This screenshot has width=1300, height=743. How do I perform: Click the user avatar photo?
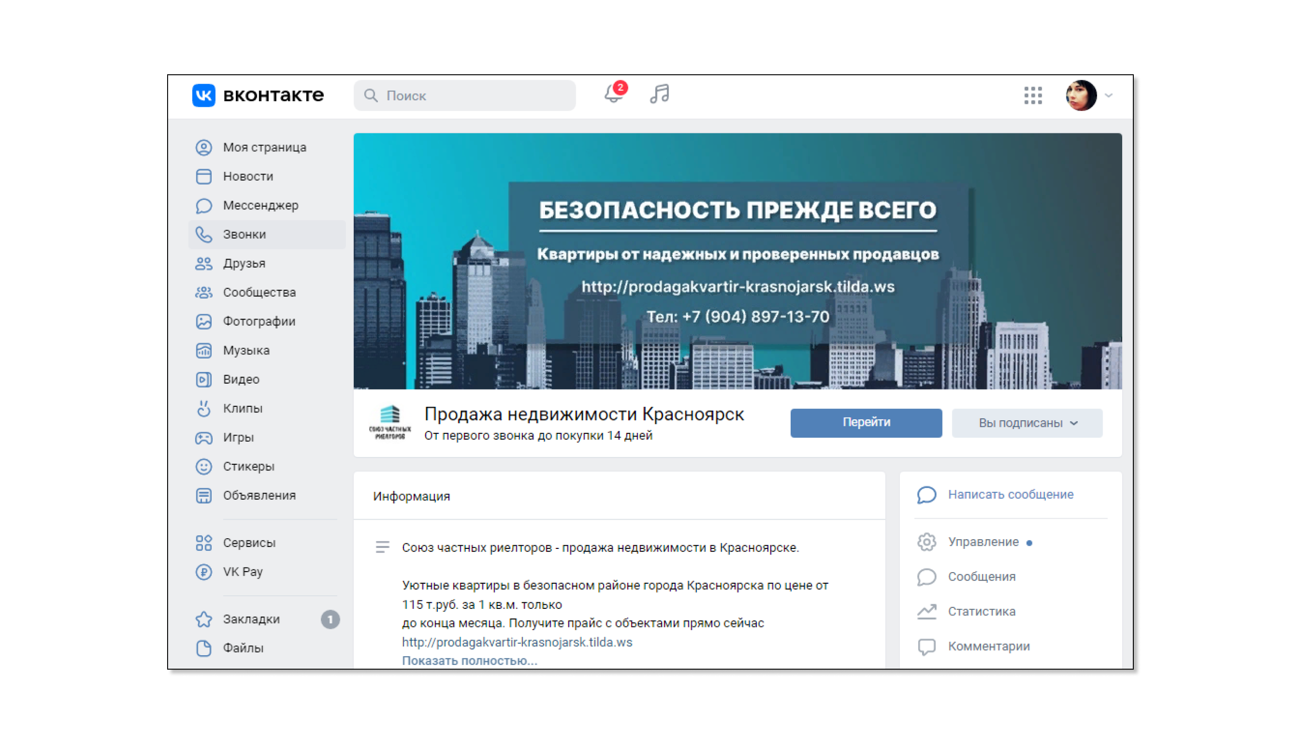pos(1080,95)
